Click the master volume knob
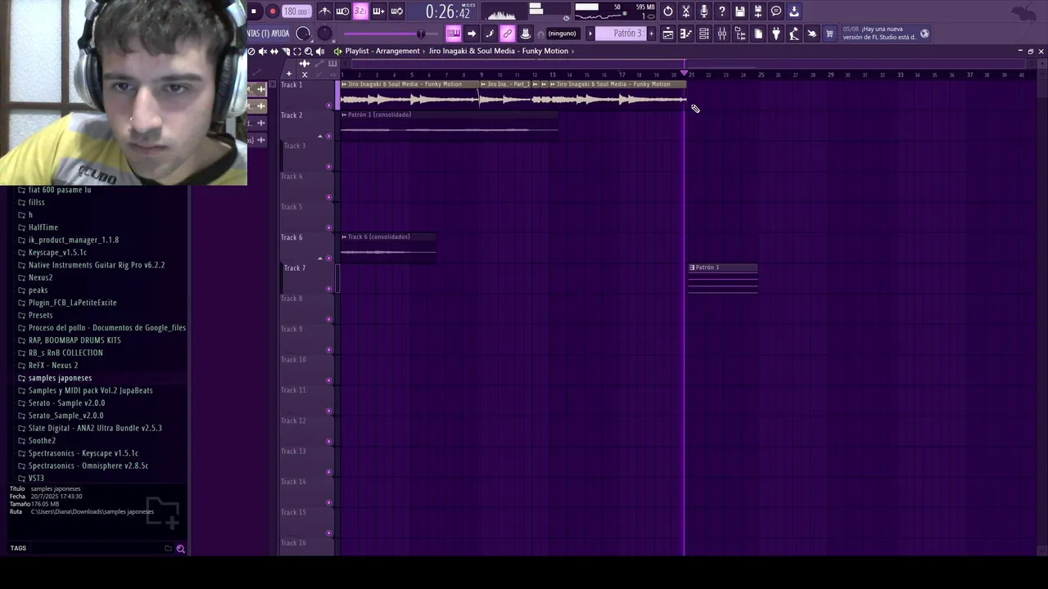The width and height of the screenshot is (1048, 589). pyautogui.click(x=304, y=34)
